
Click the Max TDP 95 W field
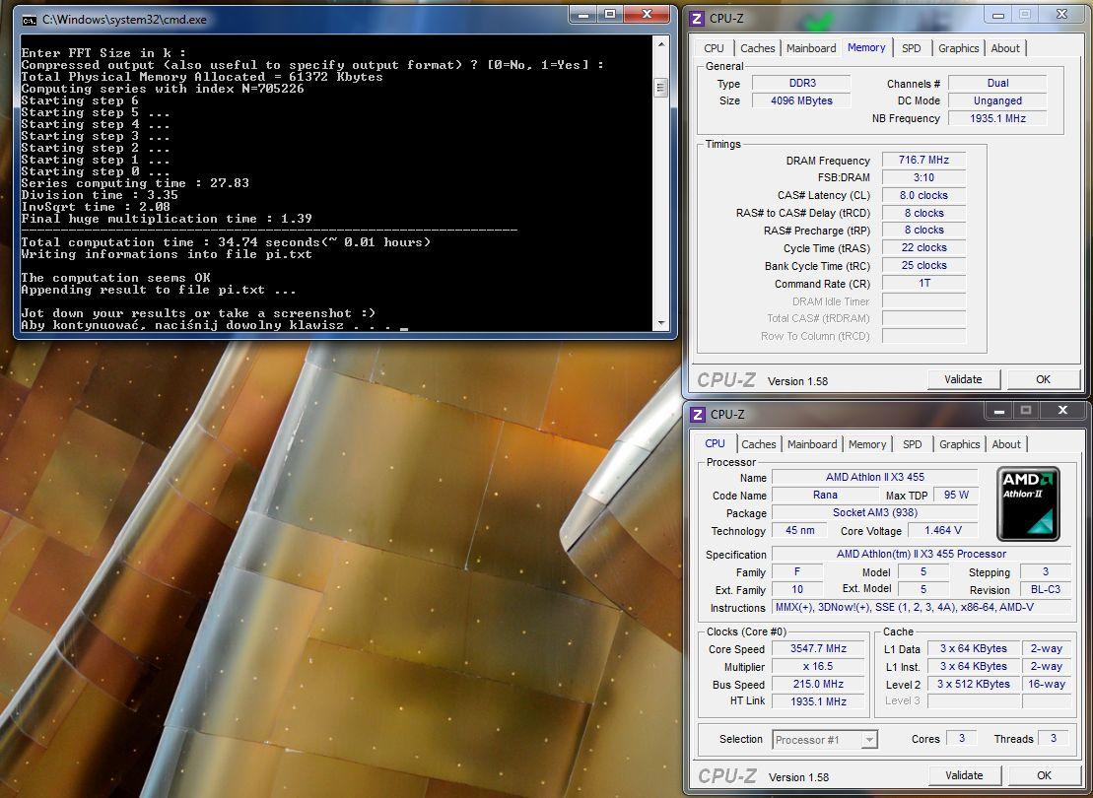click(956, 495)
